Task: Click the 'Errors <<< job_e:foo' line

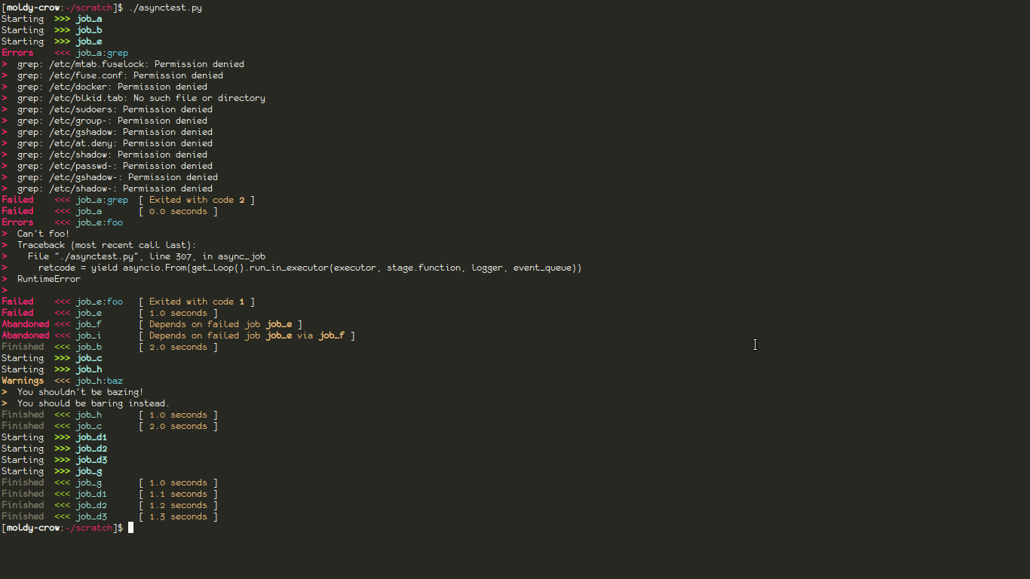Action: coord(62,222)
